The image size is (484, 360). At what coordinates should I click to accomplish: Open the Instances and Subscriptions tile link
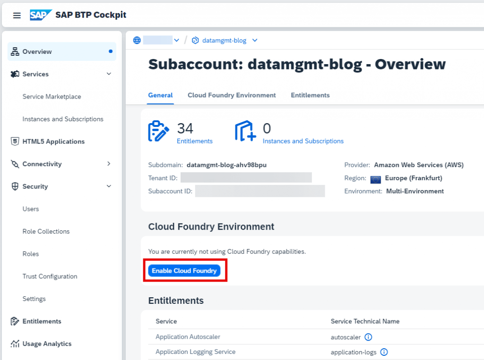click(x=303, y=141)
